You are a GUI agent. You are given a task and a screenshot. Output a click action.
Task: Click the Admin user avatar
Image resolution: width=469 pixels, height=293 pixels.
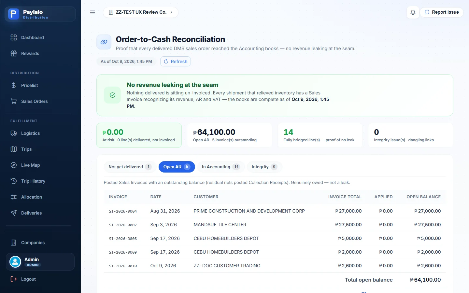[x=15, y=262]
